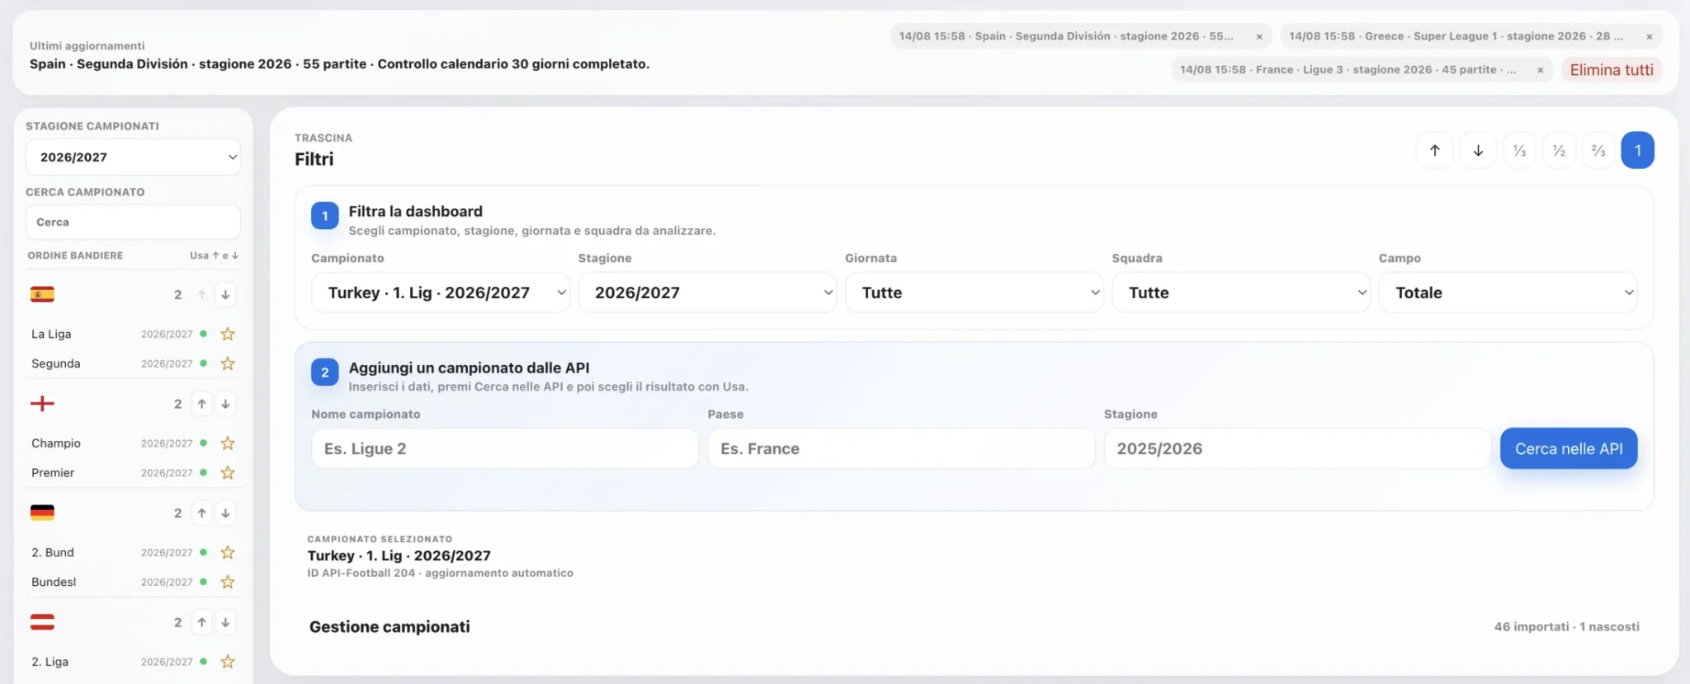Select Bundesl league in sidebar
Viewport: 1690px width, 684px height.
point(54,582)
